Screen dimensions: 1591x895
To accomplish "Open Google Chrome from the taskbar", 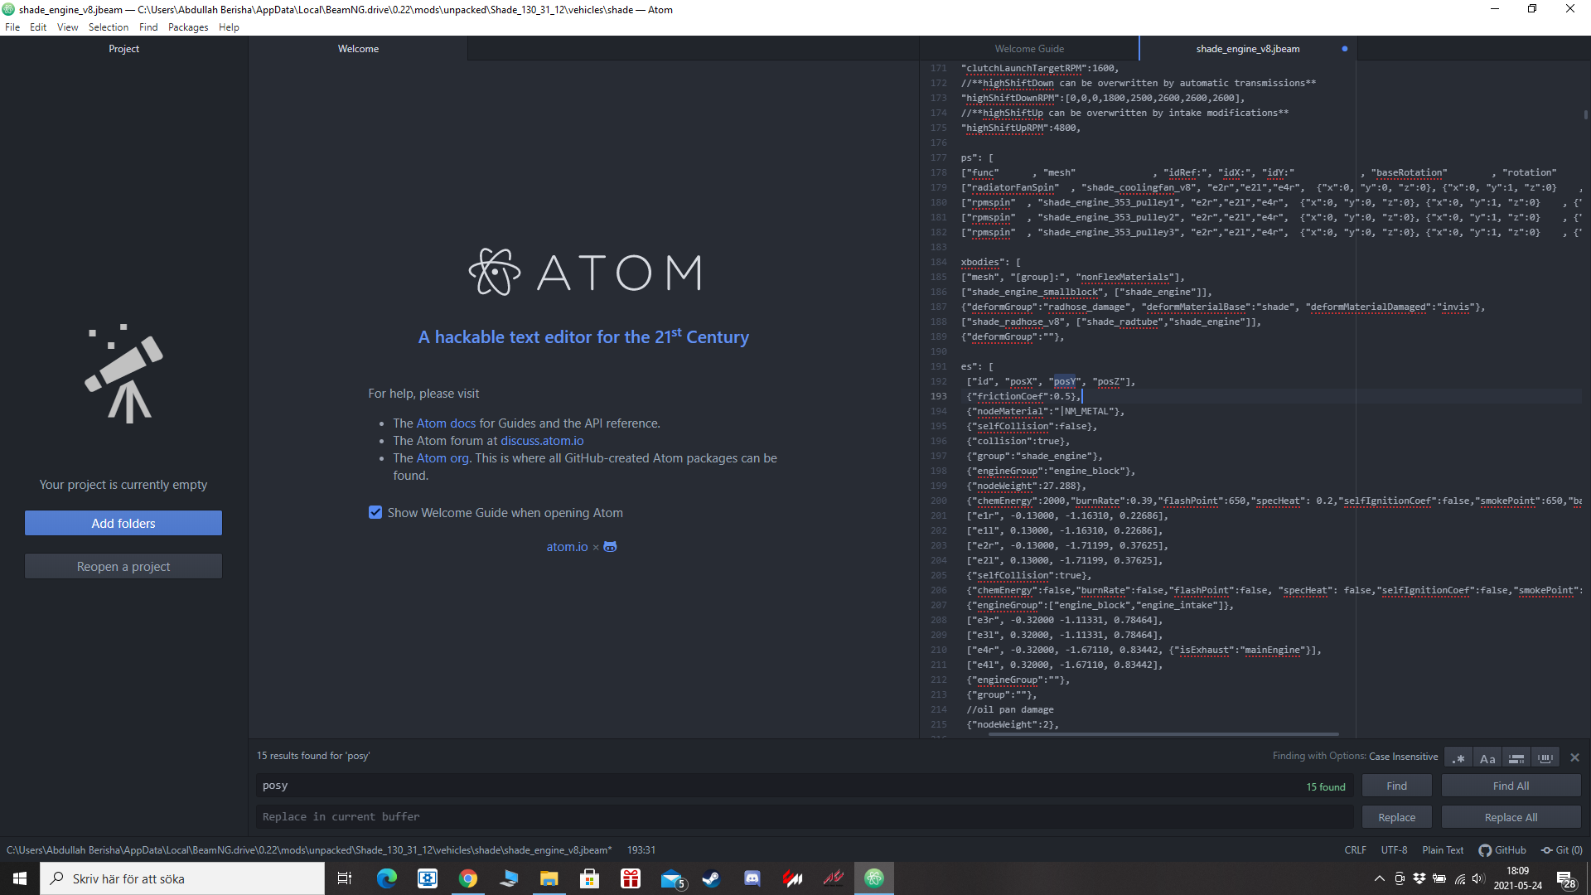I will click(x=468, y=878).
